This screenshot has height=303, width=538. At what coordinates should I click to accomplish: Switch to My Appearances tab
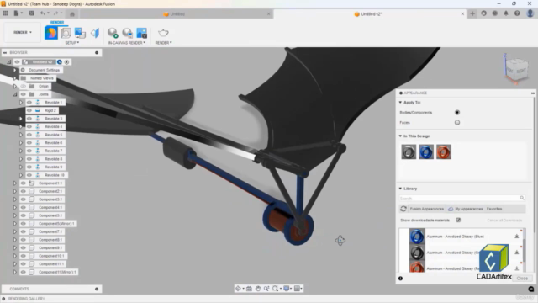click(x=465, y=209)
